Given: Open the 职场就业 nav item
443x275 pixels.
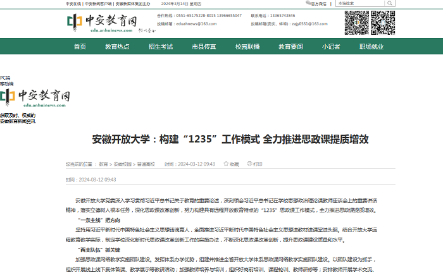Looking at the screenshot, I should (371, 47).
